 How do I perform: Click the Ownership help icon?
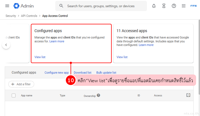click(x=98, y=96)
